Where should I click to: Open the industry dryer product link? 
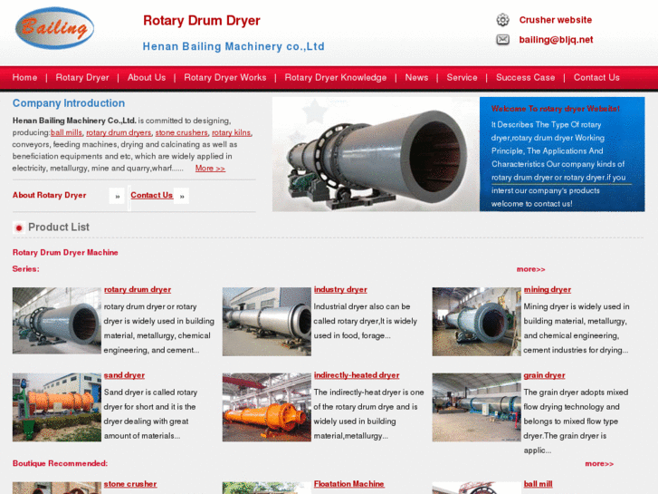[x=340, y=290]
